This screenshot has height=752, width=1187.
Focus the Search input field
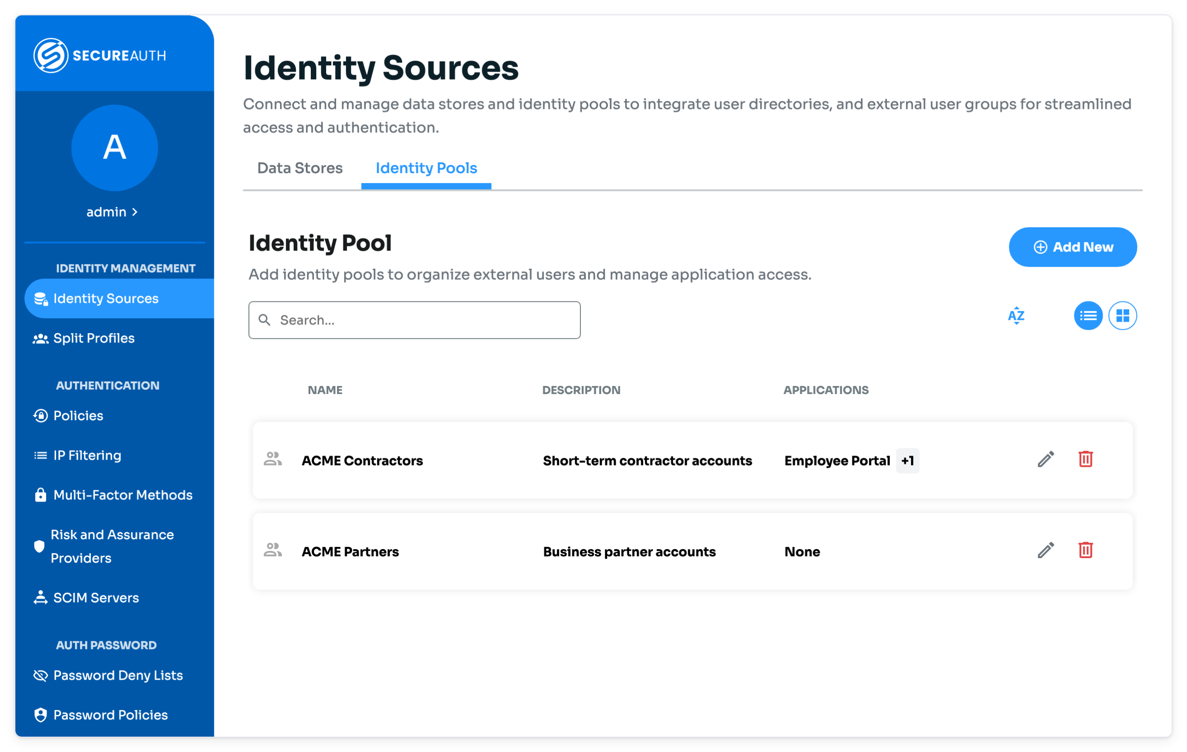[x=414, y=320]
